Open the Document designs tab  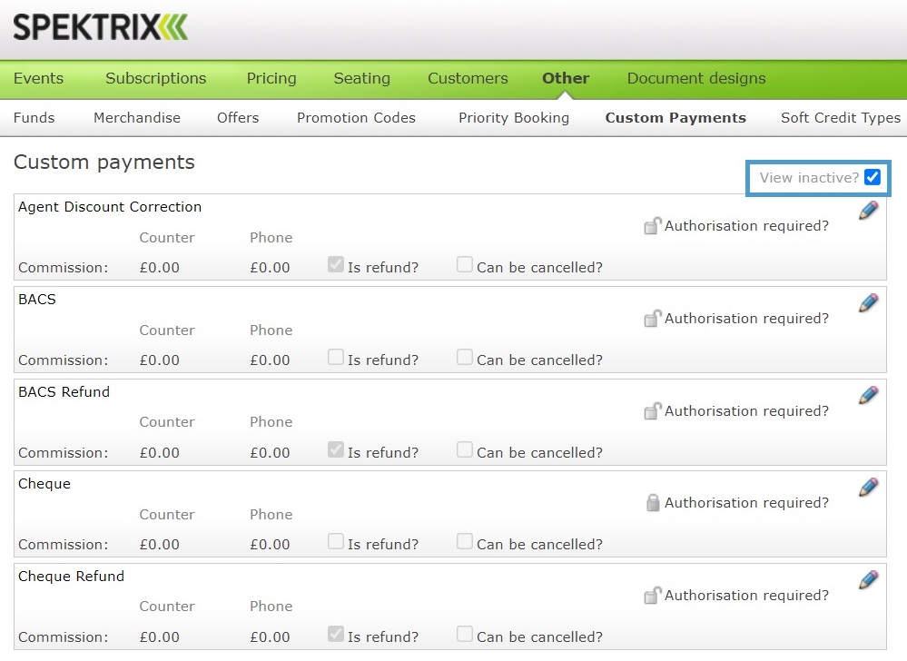pyautogui.click(x=695, y=79)
